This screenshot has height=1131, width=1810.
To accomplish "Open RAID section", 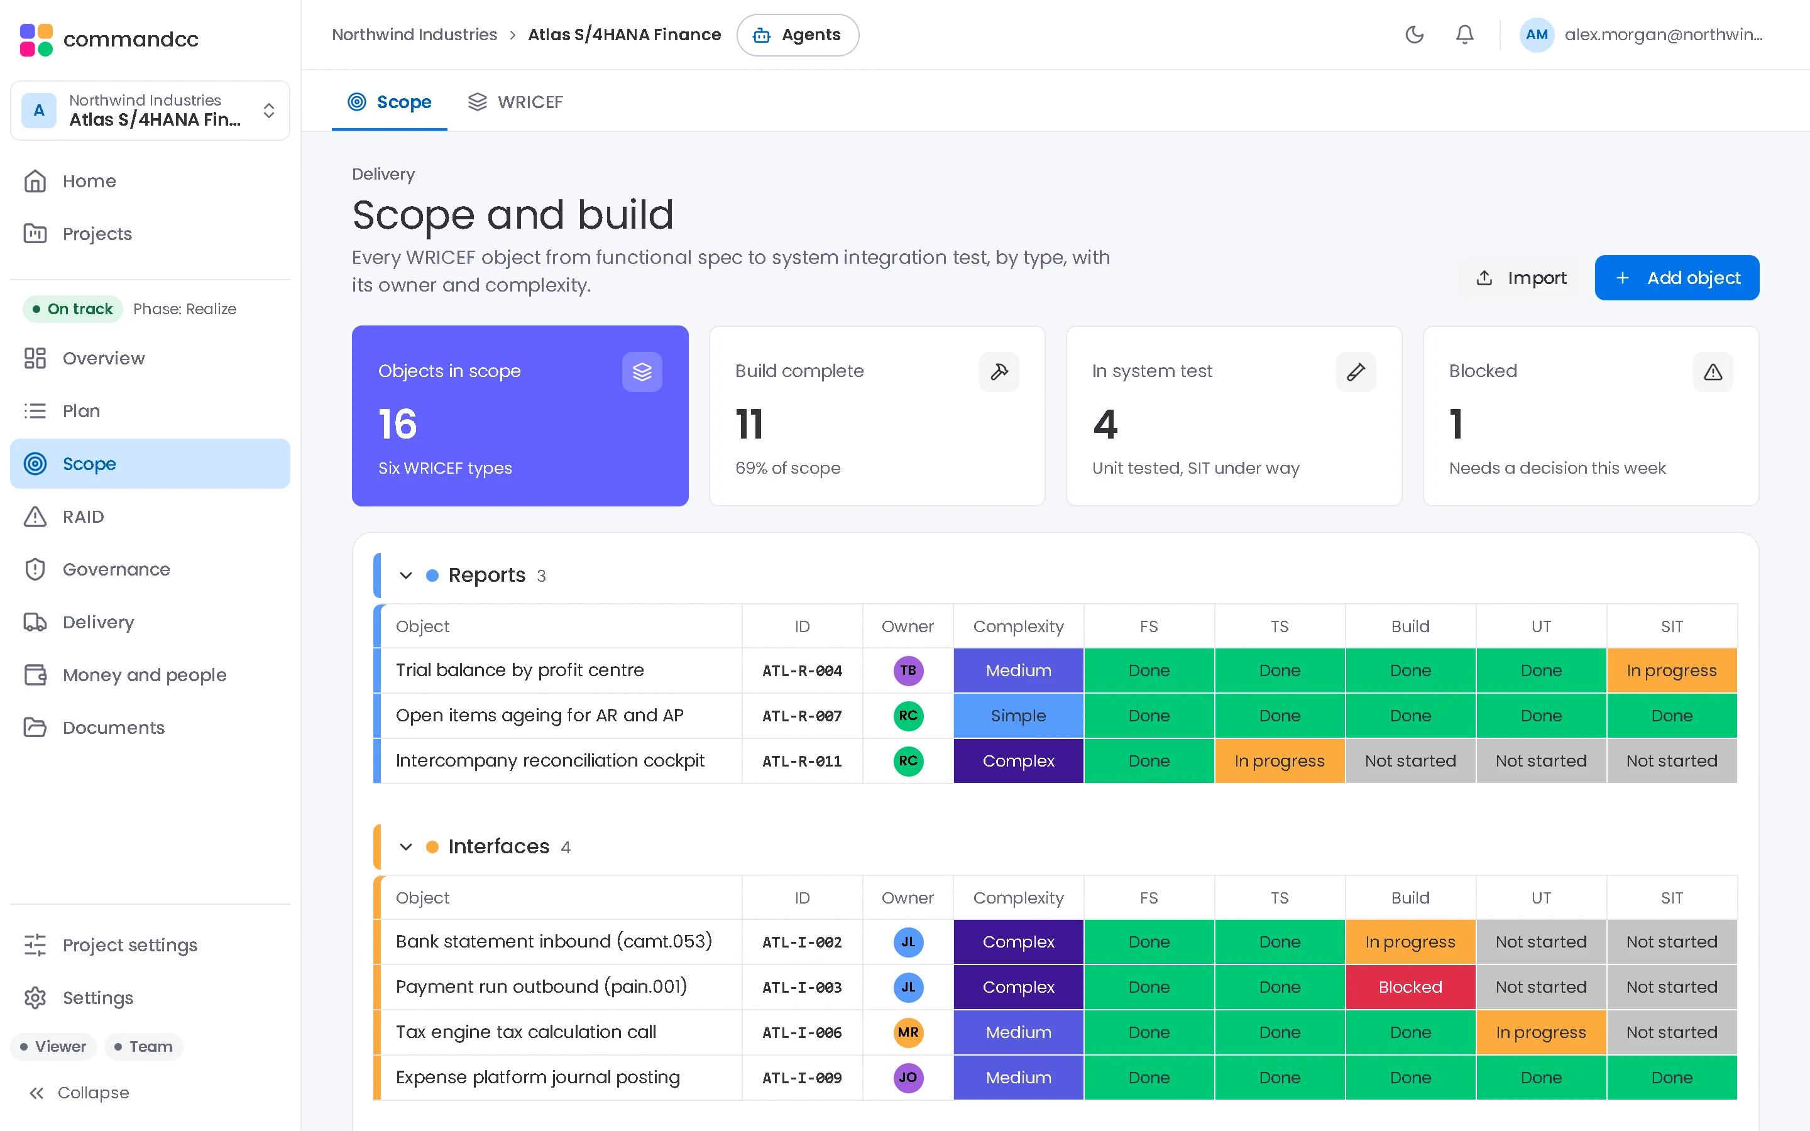I will click(x=150, y=516).
